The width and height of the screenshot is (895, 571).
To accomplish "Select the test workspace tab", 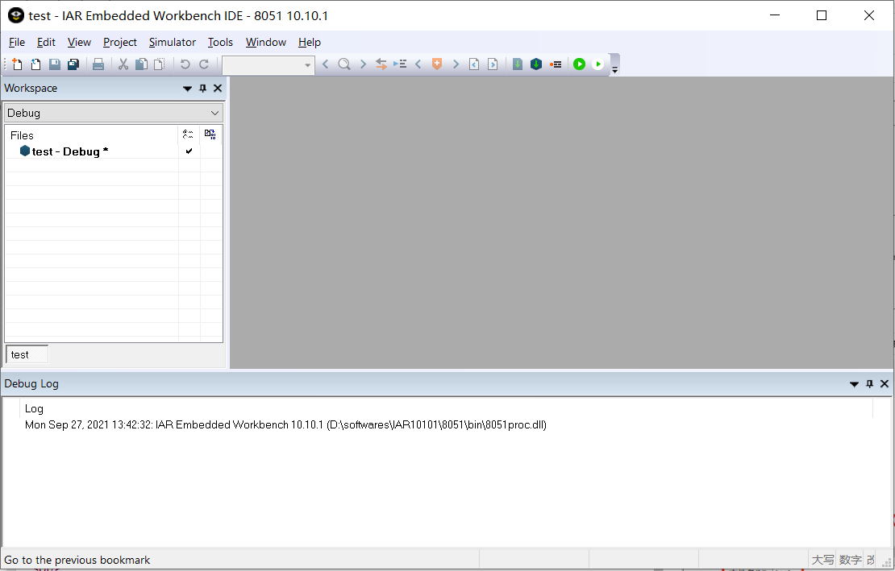I will point(27,354).
